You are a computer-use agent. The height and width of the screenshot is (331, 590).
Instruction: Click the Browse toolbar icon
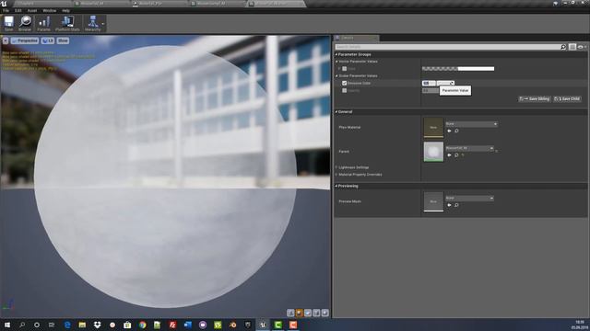(x=25, y=23)
